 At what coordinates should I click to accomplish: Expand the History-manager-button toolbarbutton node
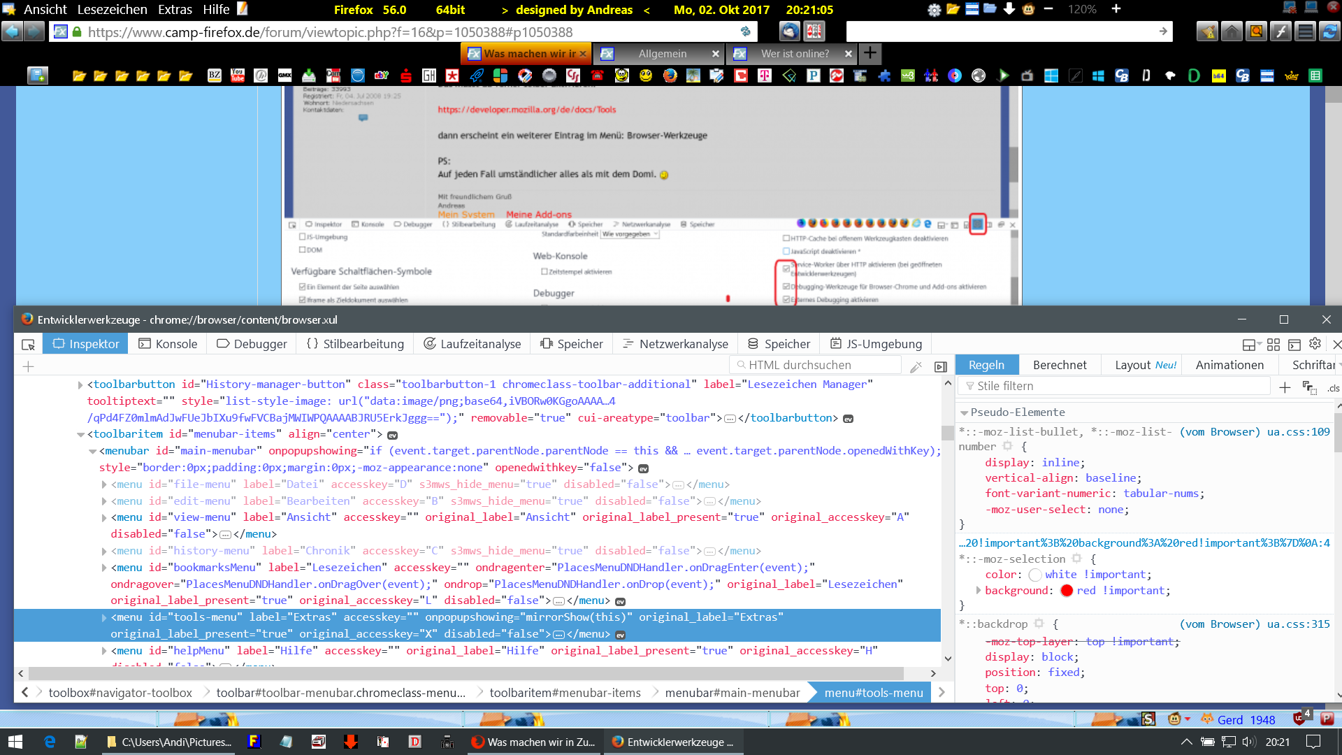click(x=80, y=384)
